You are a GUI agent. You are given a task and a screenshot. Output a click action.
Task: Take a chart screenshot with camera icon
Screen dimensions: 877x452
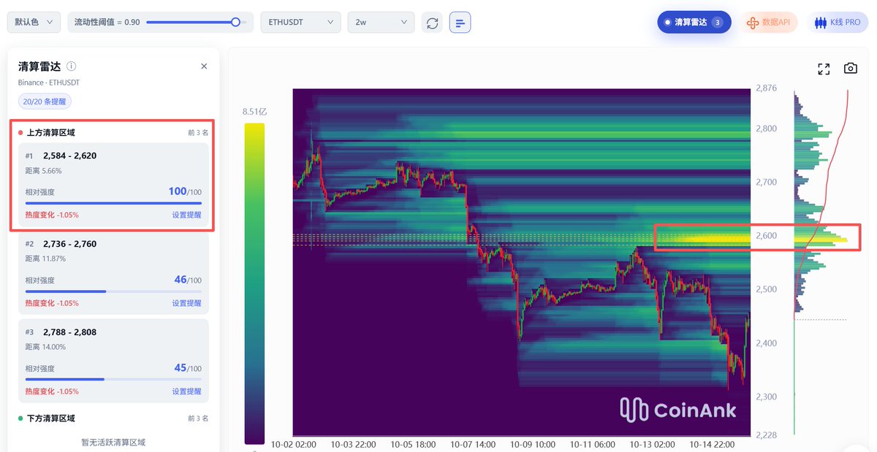(851, 69)
